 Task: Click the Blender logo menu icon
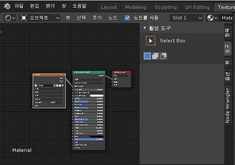(7, 6)
